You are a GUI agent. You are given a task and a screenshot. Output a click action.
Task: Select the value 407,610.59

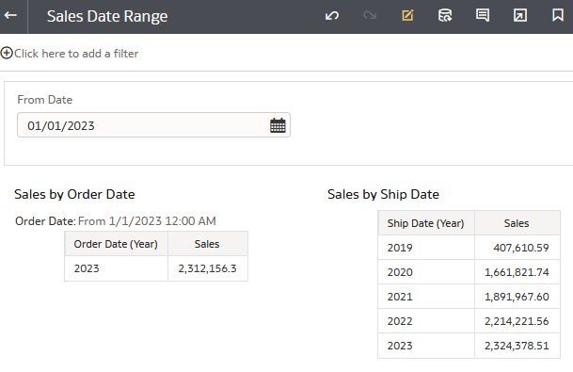click(517, 248)
